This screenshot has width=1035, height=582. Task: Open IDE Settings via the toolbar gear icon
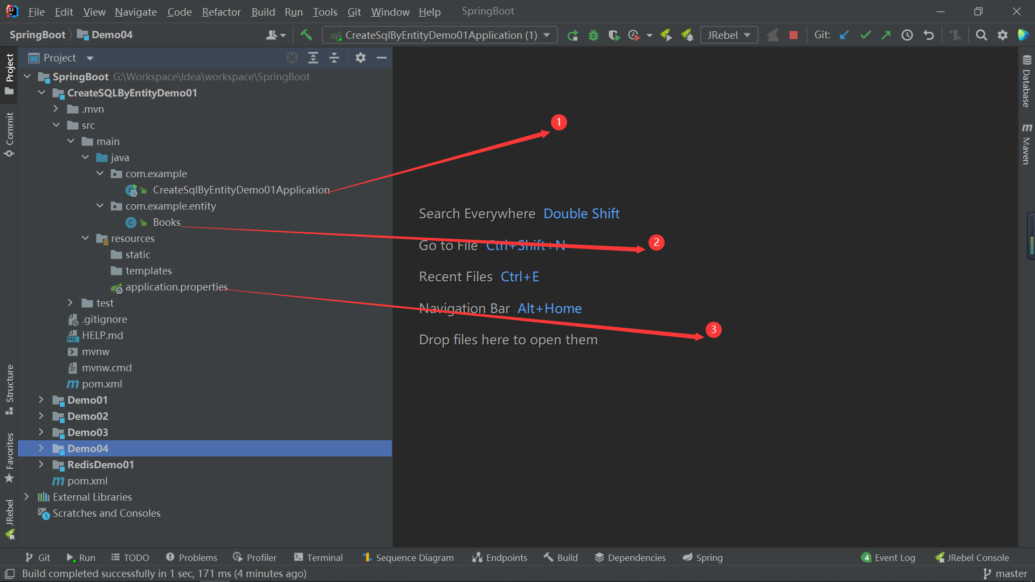click(1003, 34)
